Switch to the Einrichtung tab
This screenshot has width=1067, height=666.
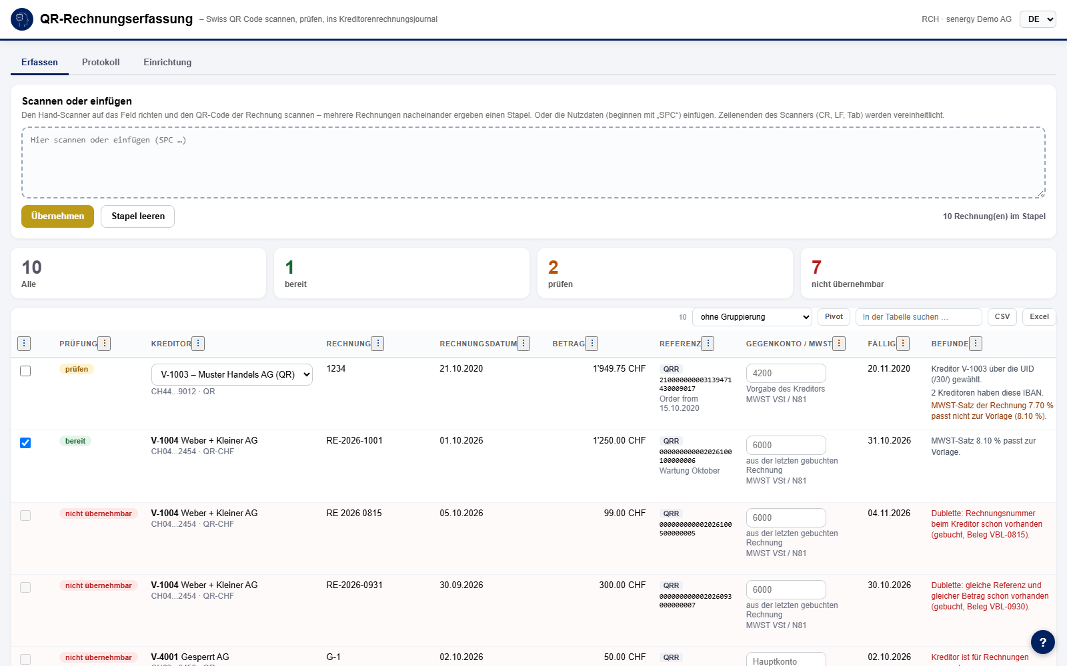pos(167,62)
